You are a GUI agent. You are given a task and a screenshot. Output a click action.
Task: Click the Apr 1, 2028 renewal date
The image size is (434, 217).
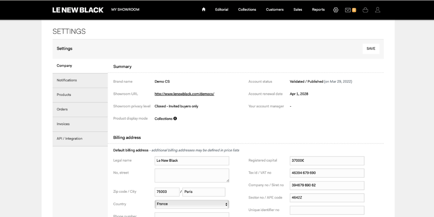299,94
